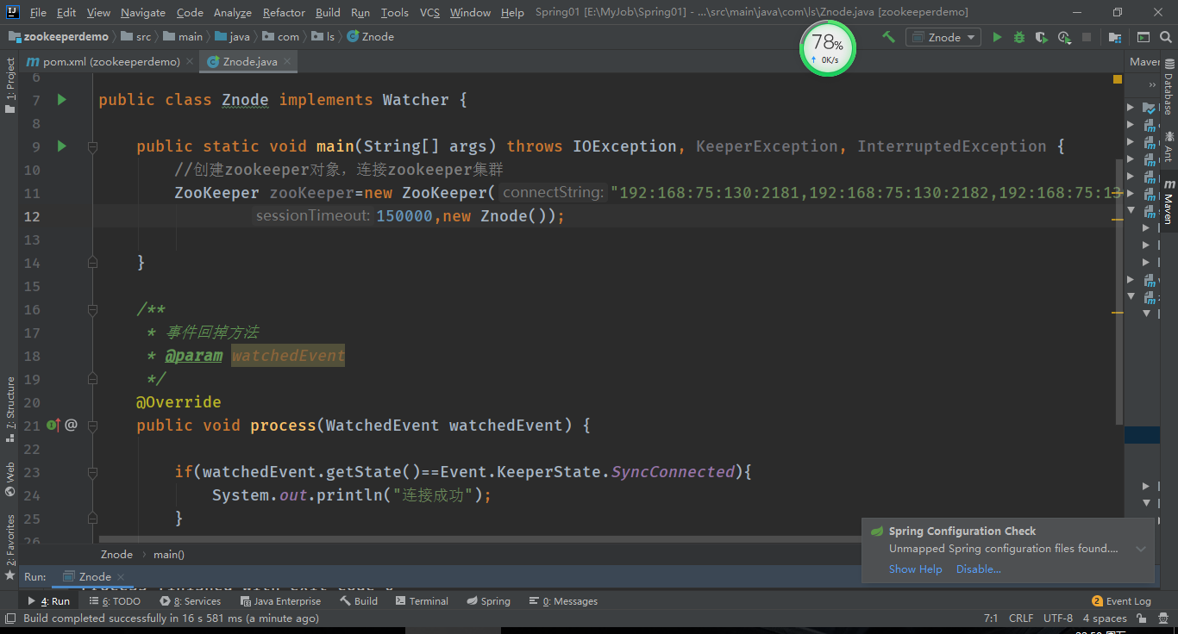Image resolution: width=1178 pixels, height=634 pixels.
Task: Click the yellow inspection indicator above scrollbar
Action: pos(1118,79)
